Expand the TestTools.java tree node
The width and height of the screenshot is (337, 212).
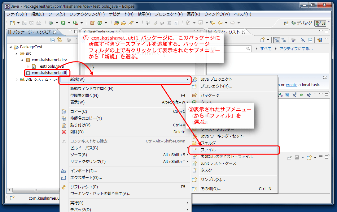[28, 66]
